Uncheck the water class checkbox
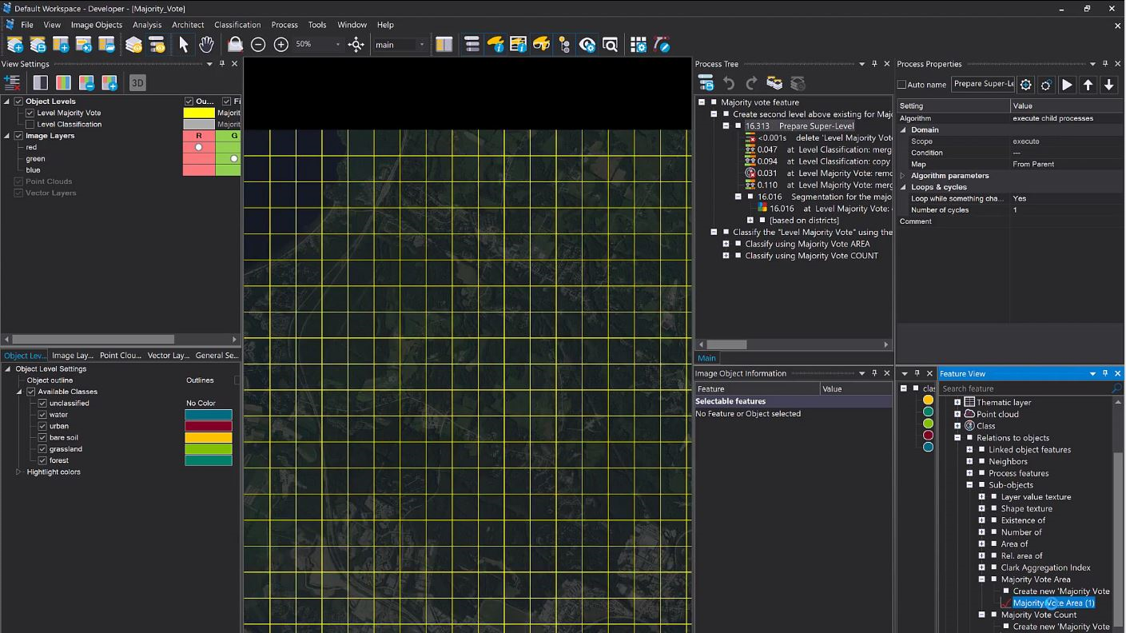The width and height of the screenshot is (1126, 633). (42, 415)
